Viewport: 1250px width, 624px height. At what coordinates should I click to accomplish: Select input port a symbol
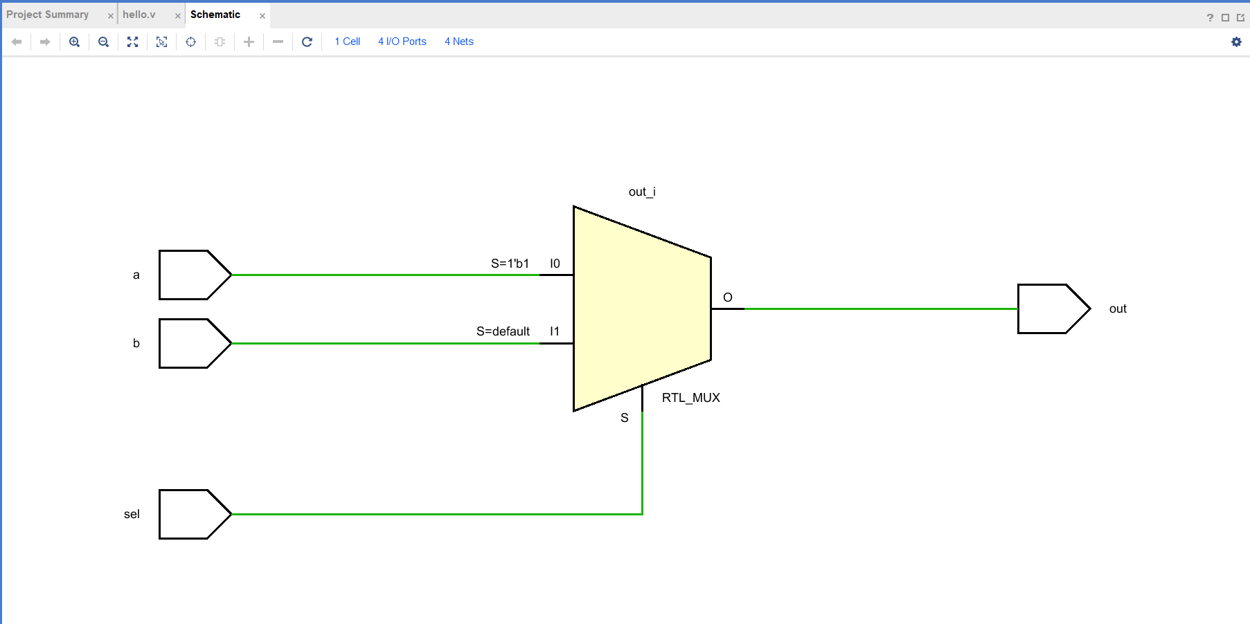click(x=195, y=275)
